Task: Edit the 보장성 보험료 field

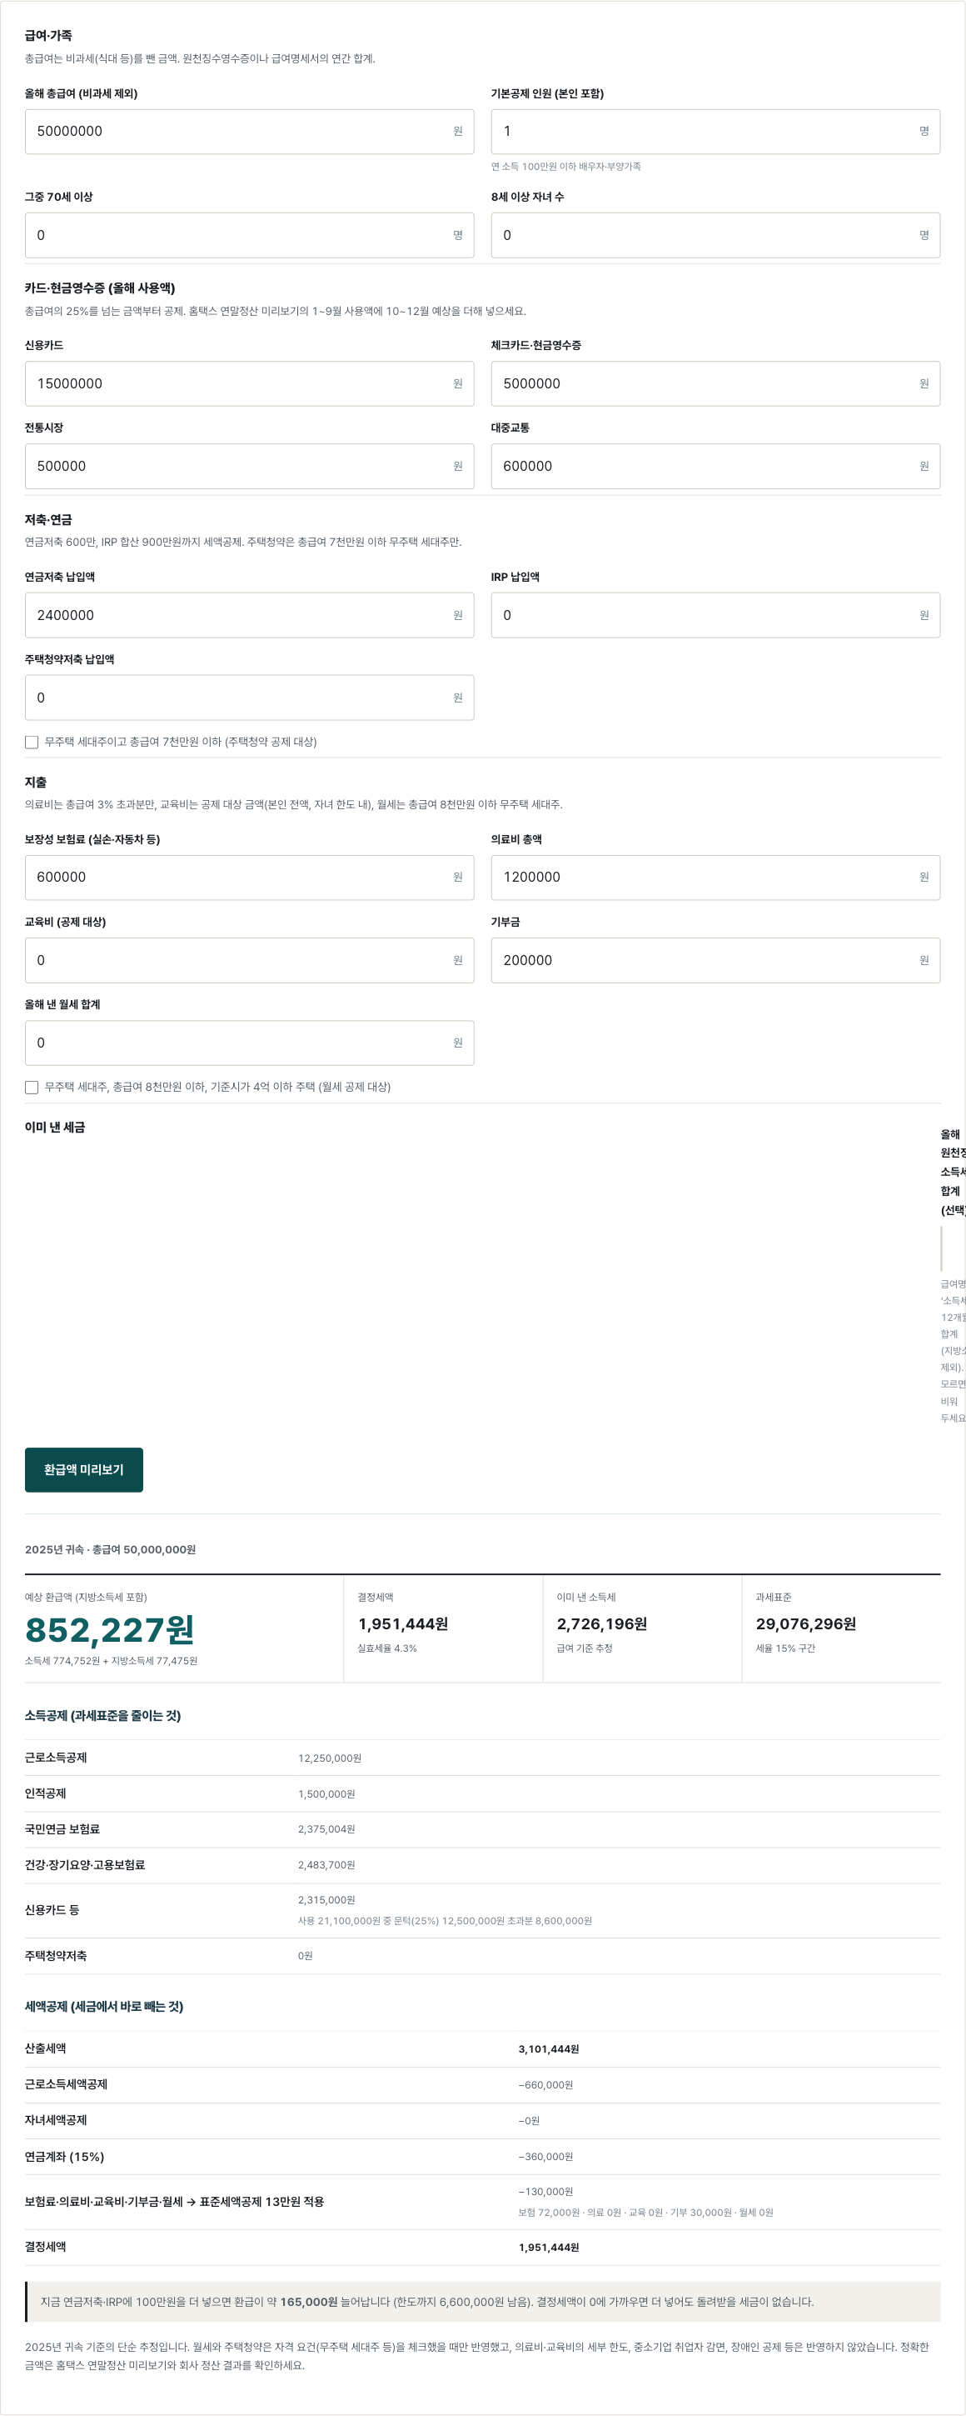Action: coord(249,877)
